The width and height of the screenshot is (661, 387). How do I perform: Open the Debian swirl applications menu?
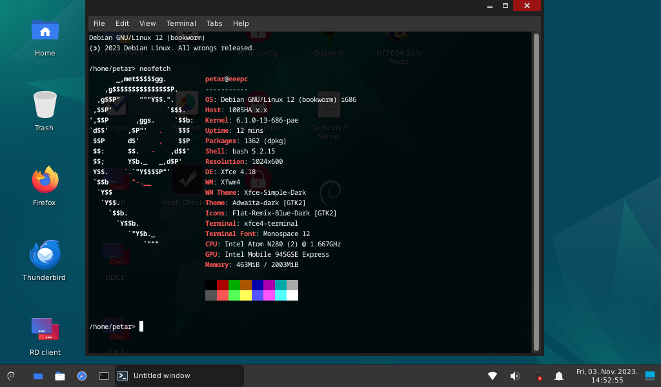[x=12, y=375]
